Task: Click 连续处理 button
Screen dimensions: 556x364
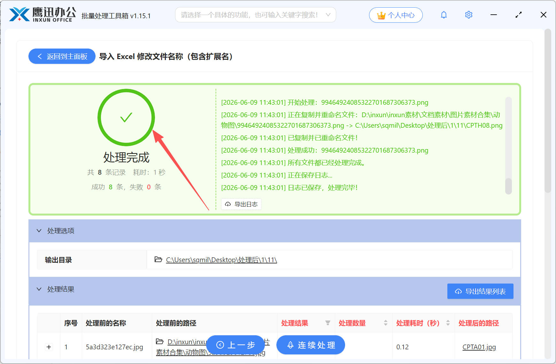Action: pos(311,345)
